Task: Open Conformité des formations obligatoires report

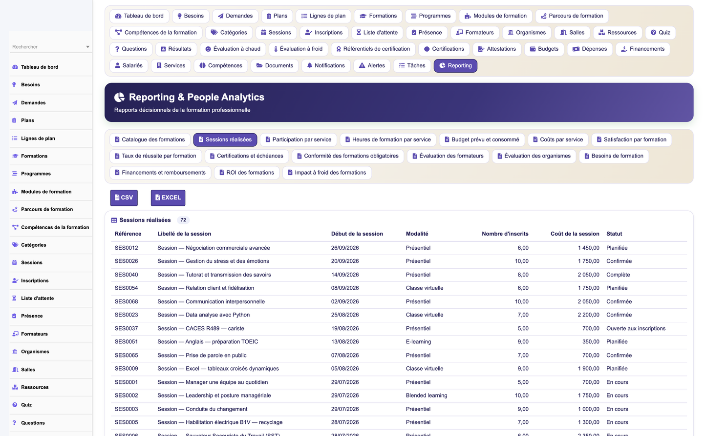Action: pyautogui.click(x=348, y=156)
